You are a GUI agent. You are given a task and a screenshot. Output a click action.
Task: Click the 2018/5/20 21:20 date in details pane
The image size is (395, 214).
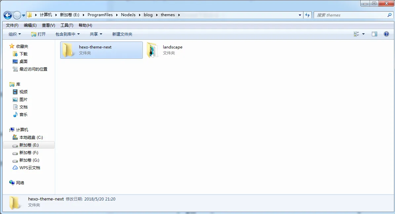coord(100,199)
